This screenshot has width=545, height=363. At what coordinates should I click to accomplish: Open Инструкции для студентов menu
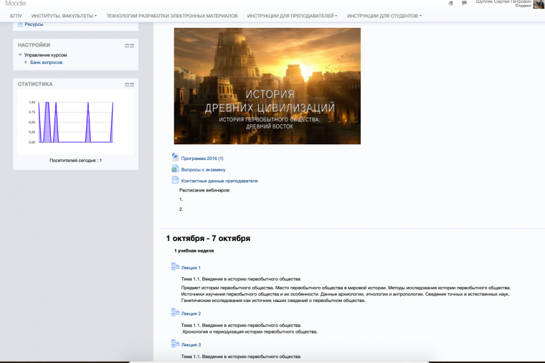[384, 16]
